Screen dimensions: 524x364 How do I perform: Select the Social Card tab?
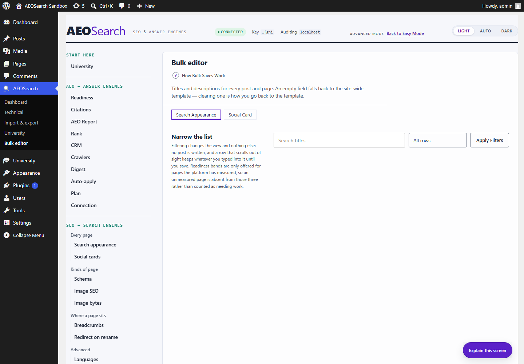[240, 115]
